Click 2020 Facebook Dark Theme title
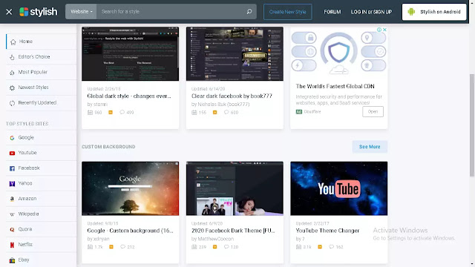The image size is (475, 267). [233, 231]
